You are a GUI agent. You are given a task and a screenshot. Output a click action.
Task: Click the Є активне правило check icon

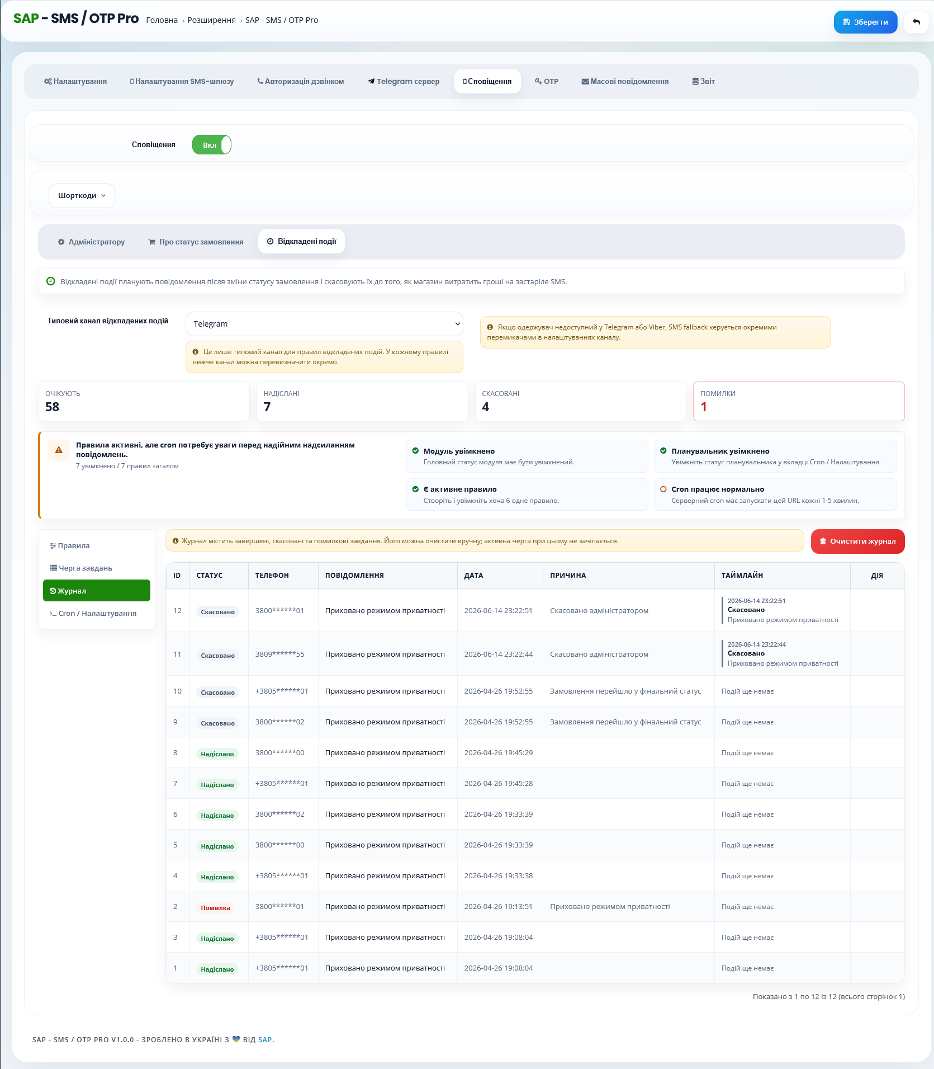point(415,489)
